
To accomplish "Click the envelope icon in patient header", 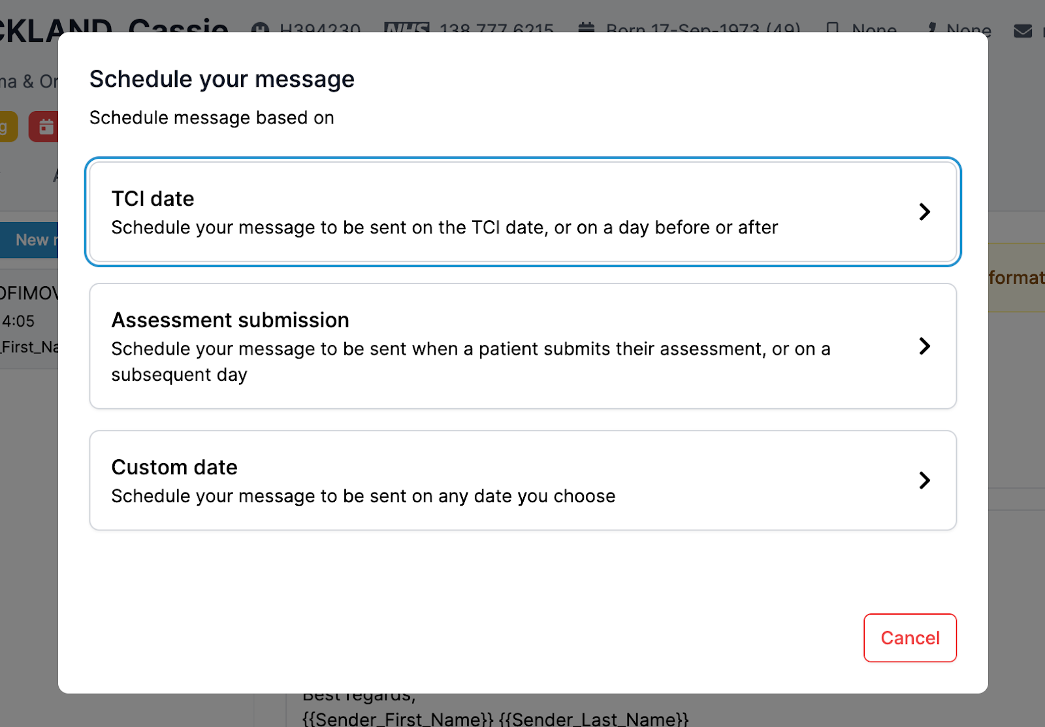I will pos(1023,30).
